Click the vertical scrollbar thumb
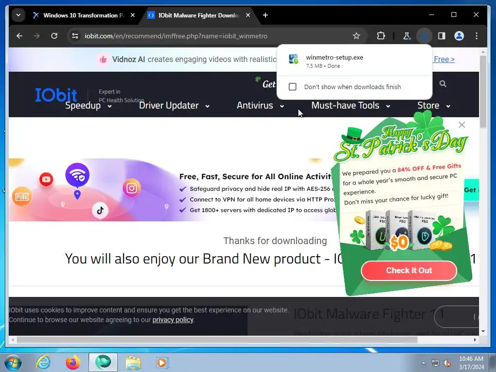The width and height of the screenshot is (496, 372). [483, 92]
